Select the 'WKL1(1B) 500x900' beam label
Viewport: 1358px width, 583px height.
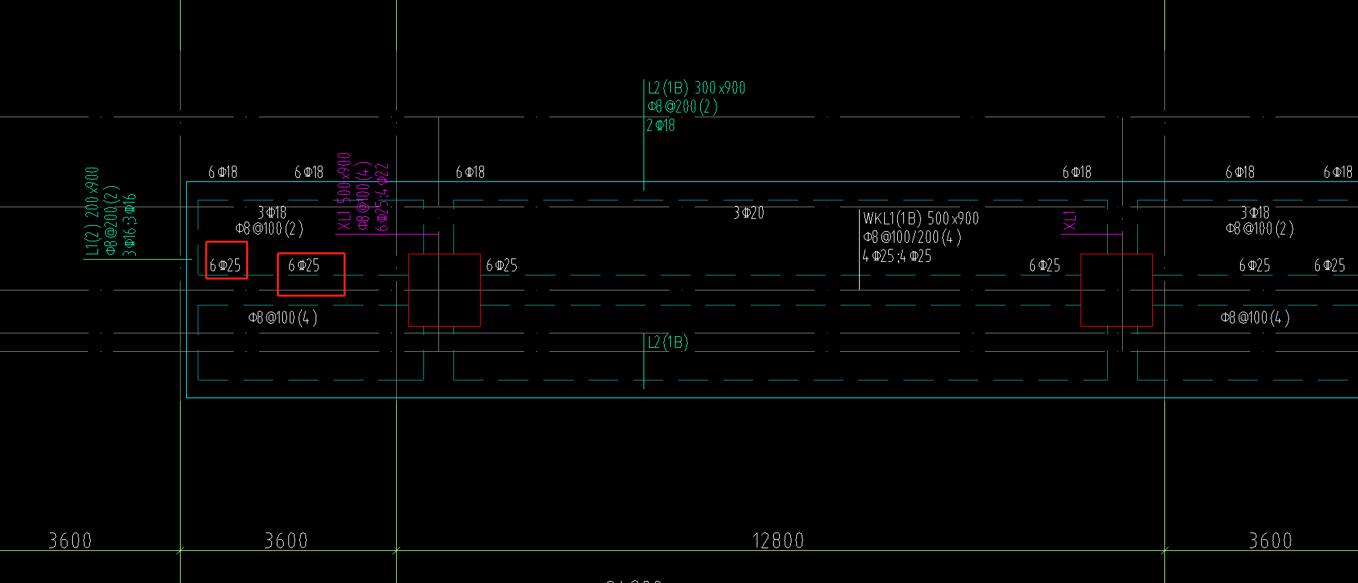point(921,218)
